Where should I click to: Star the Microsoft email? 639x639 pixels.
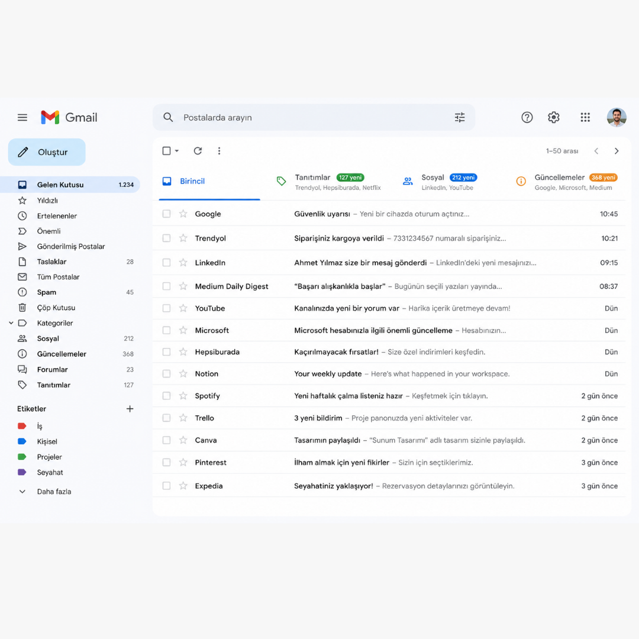[x=183, y=330]
